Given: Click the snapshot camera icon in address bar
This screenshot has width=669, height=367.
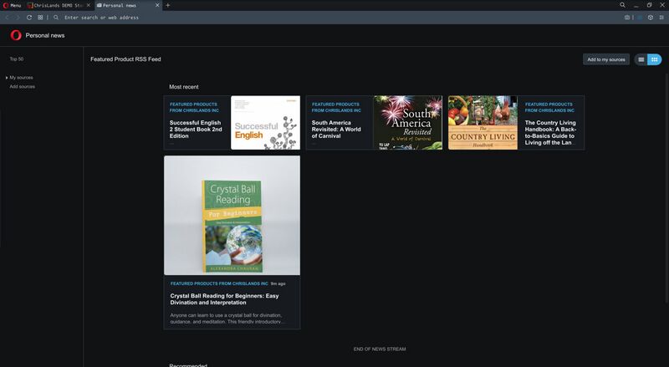Looking at the screenshot, I should pos(627,18).
